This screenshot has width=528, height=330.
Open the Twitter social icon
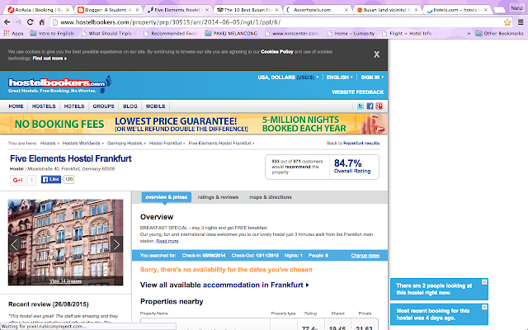(361, 106)
